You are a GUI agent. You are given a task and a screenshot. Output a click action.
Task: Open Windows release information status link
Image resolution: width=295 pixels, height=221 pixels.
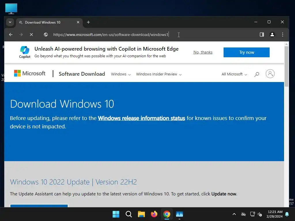141,118
